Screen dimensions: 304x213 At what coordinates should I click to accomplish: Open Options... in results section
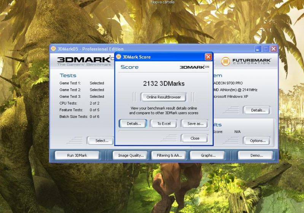[257, 141]
